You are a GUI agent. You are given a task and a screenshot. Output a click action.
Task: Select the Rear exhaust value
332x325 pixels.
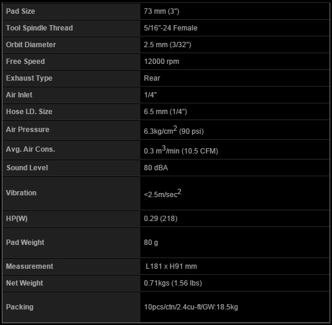tap(152, 78)
